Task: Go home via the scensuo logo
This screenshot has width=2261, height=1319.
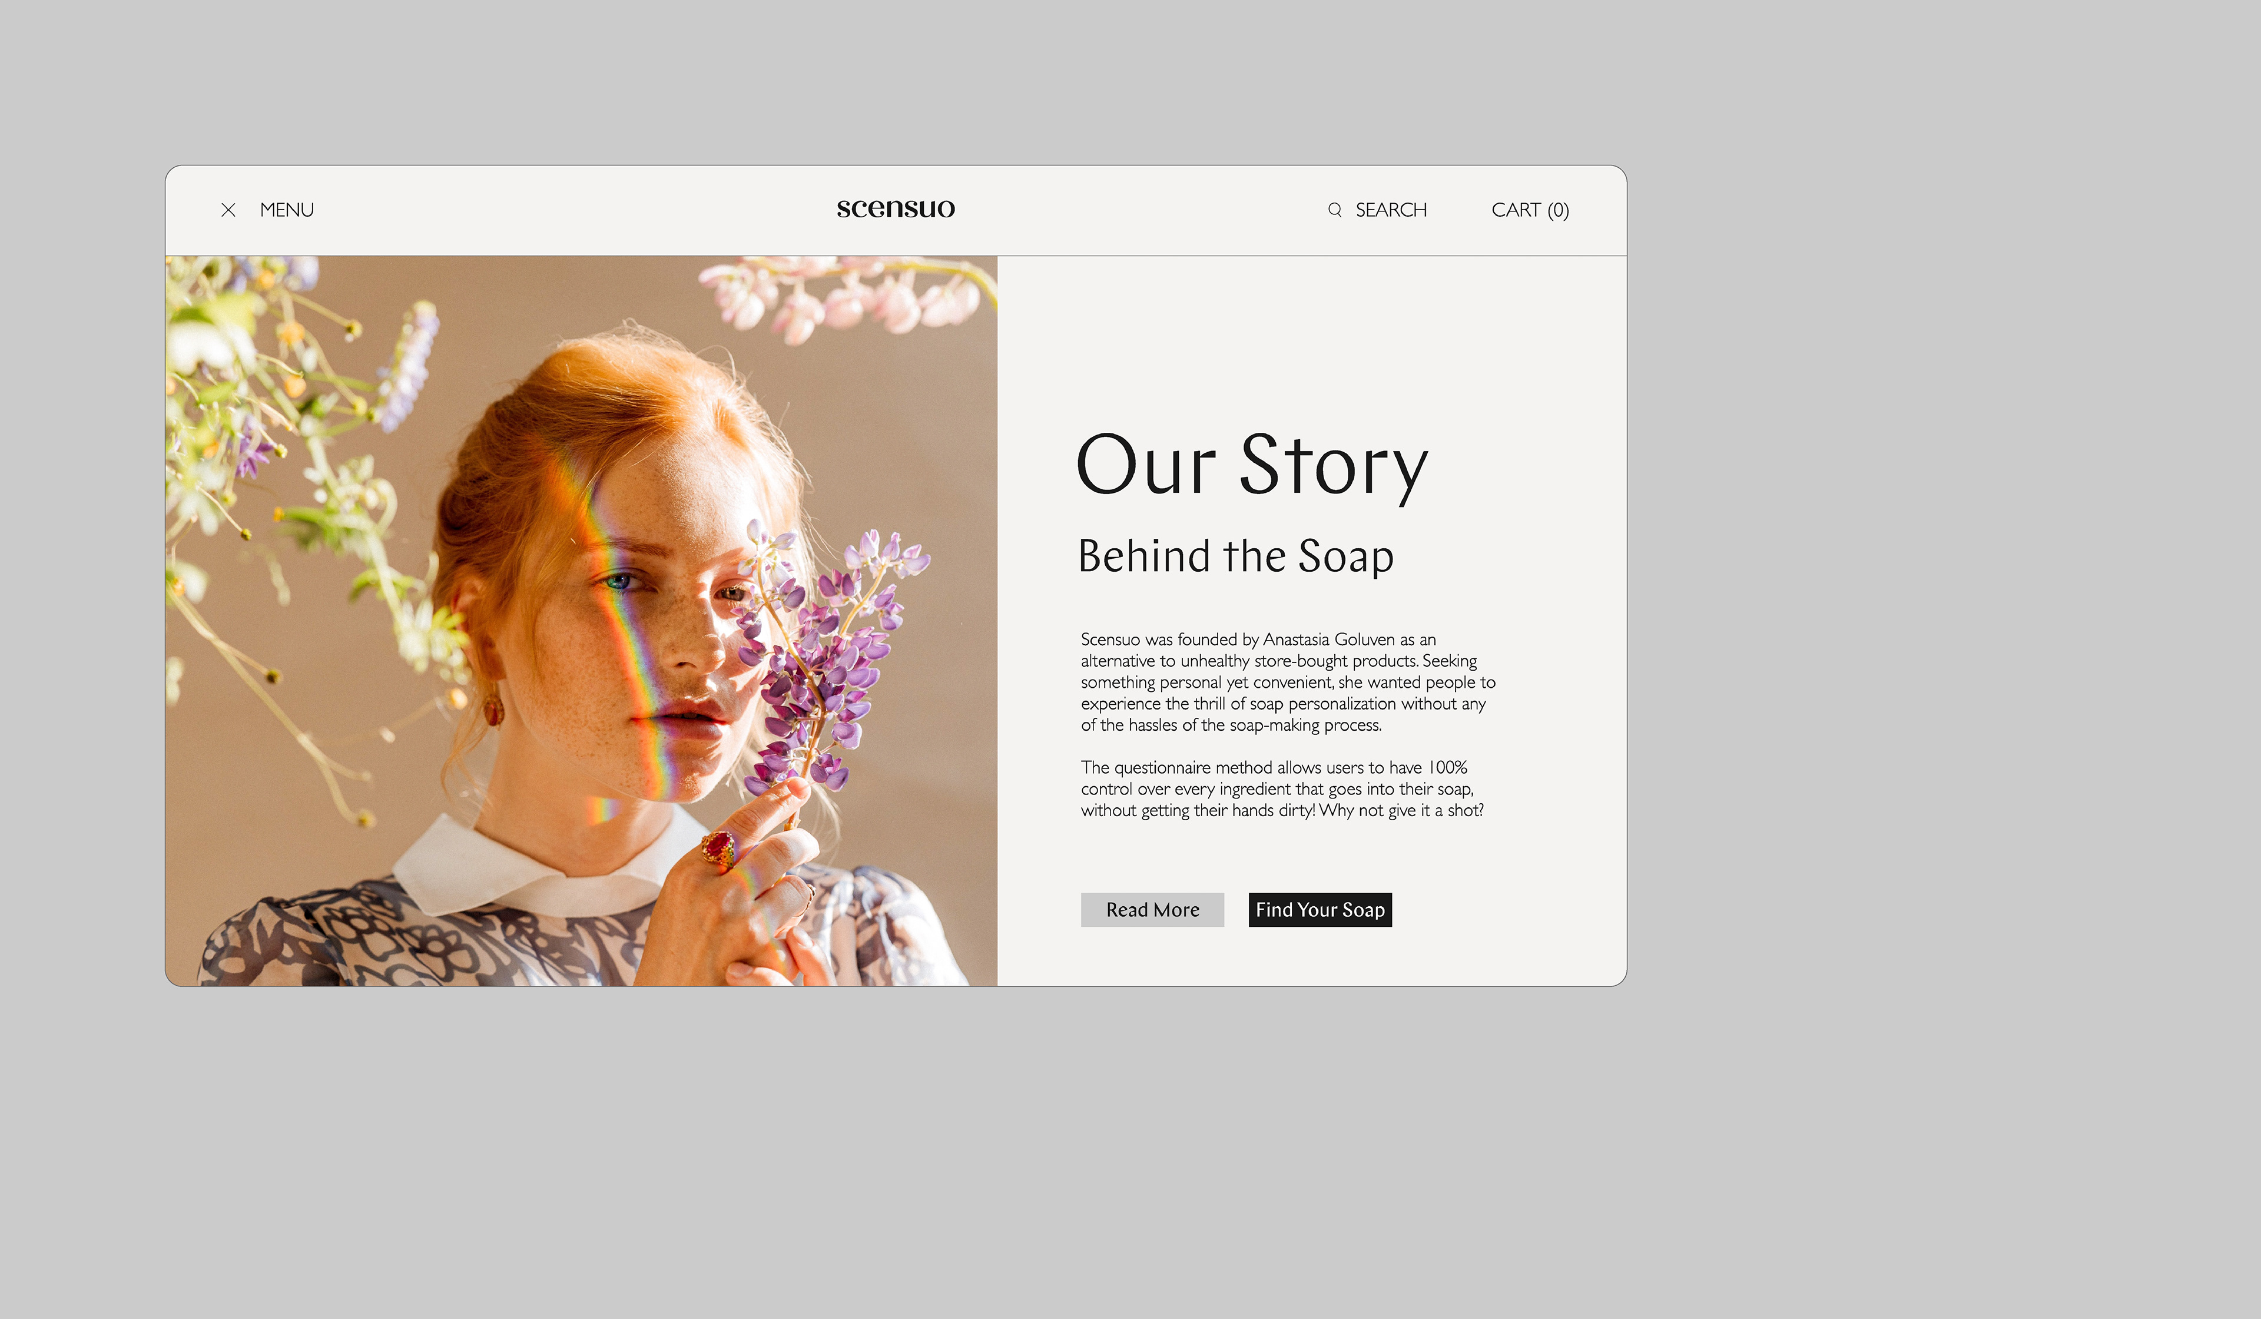Action: pos(896,208)
